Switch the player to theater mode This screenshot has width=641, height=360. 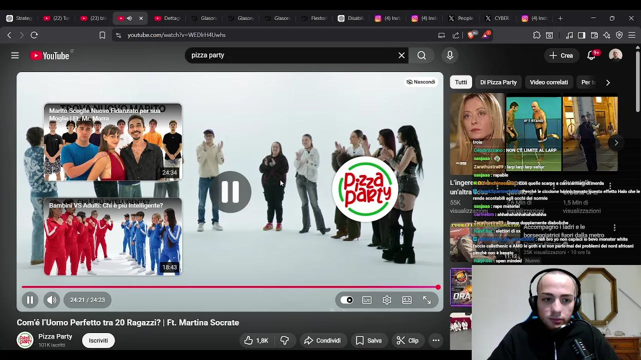click(407, 300)
